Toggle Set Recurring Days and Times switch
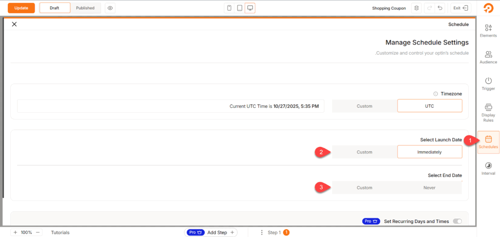The width and height of the screenshot is (500, 237). tap(457, 221)
